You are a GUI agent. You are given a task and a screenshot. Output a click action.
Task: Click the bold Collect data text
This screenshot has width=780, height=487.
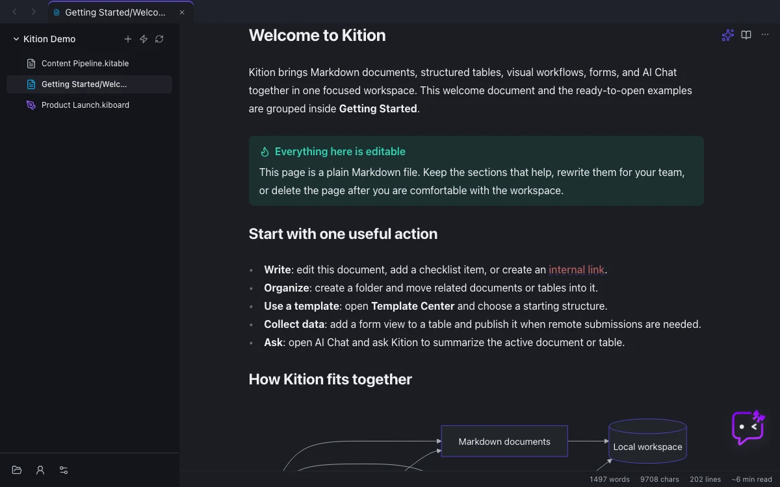[x=294, y=324]
